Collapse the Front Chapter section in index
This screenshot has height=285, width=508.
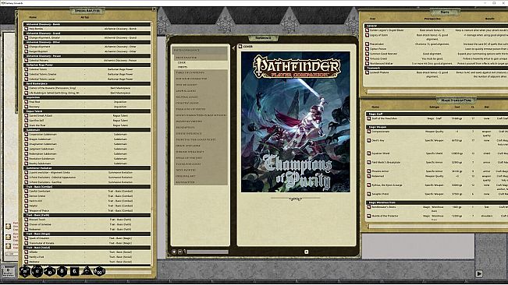[200, 58]
